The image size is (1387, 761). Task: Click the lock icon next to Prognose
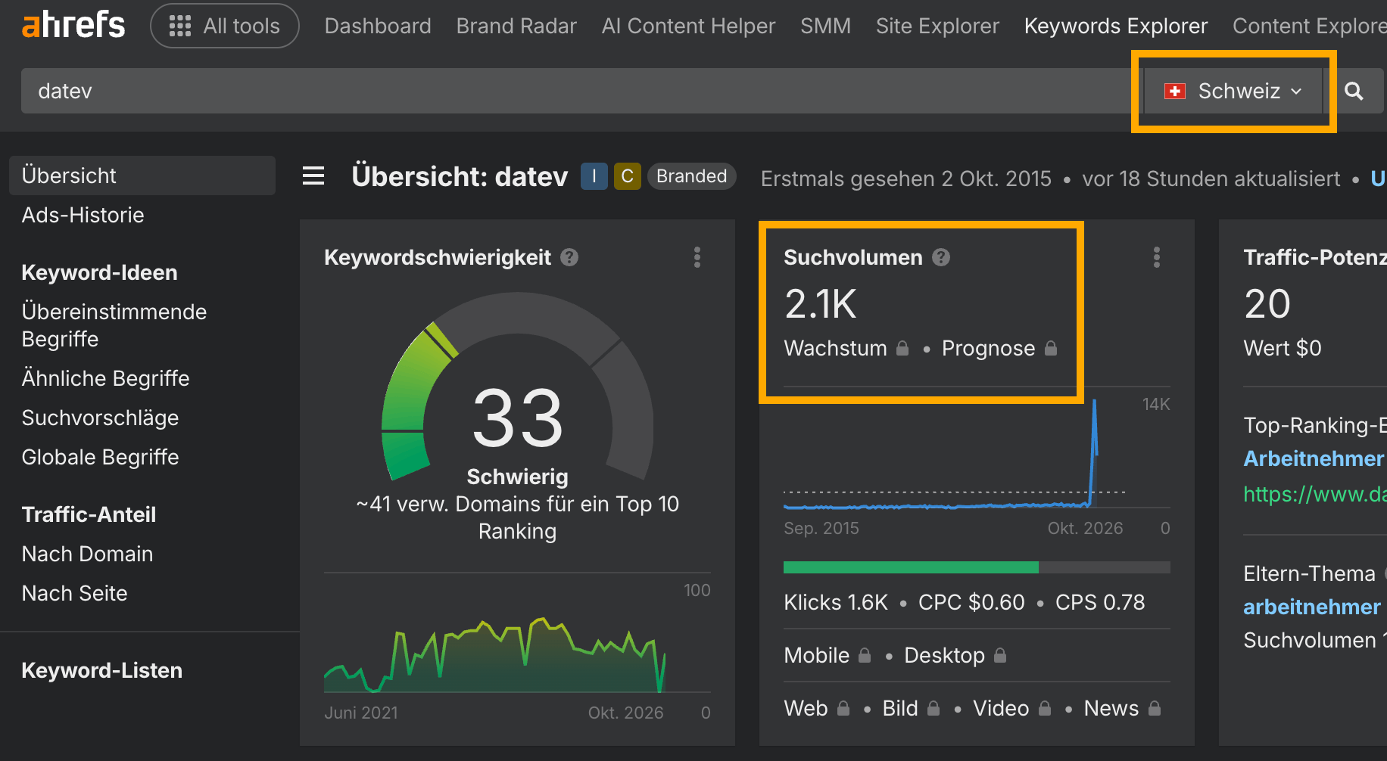(x=1051, y=348)
